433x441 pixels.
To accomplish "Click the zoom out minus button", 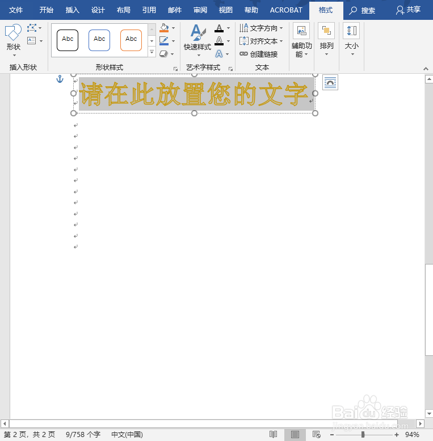I will [332, 435].
